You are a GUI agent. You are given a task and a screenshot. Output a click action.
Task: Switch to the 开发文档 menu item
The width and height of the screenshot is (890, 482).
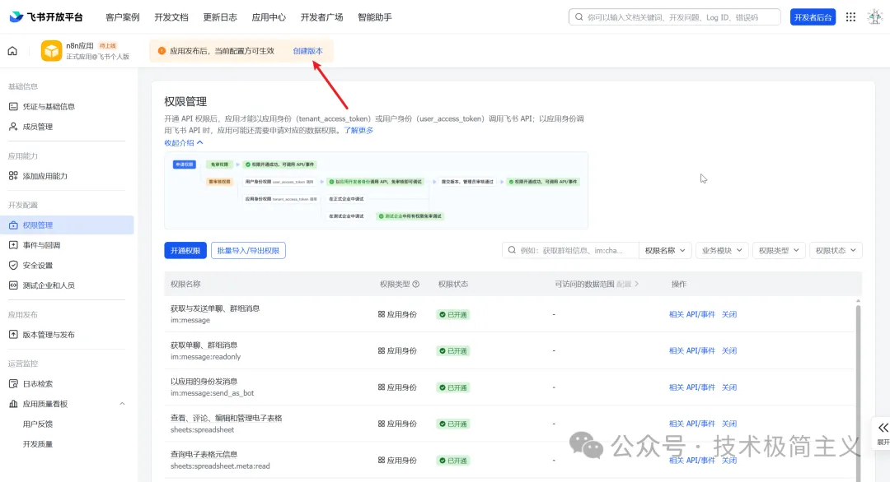coord(171,16)
